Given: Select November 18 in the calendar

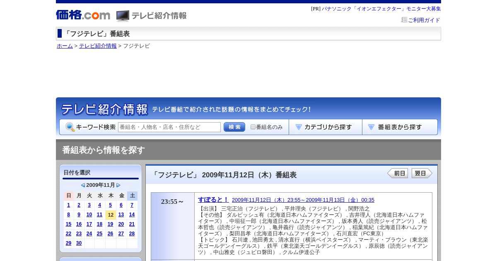Looking at the screenshot, I should pyautogui.click(x=99, y=224).
